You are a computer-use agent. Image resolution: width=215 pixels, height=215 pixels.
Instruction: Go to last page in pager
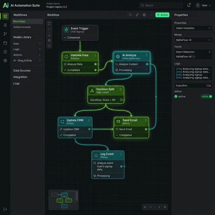point(165,207)
